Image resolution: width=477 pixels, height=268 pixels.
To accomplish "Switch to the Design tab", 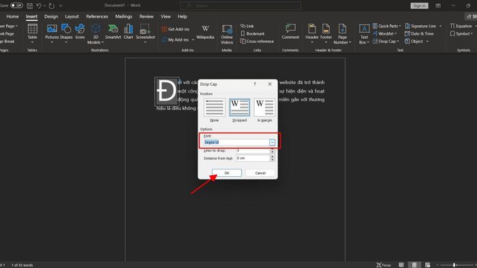I will pyautogui.click(x=51, y=16).
